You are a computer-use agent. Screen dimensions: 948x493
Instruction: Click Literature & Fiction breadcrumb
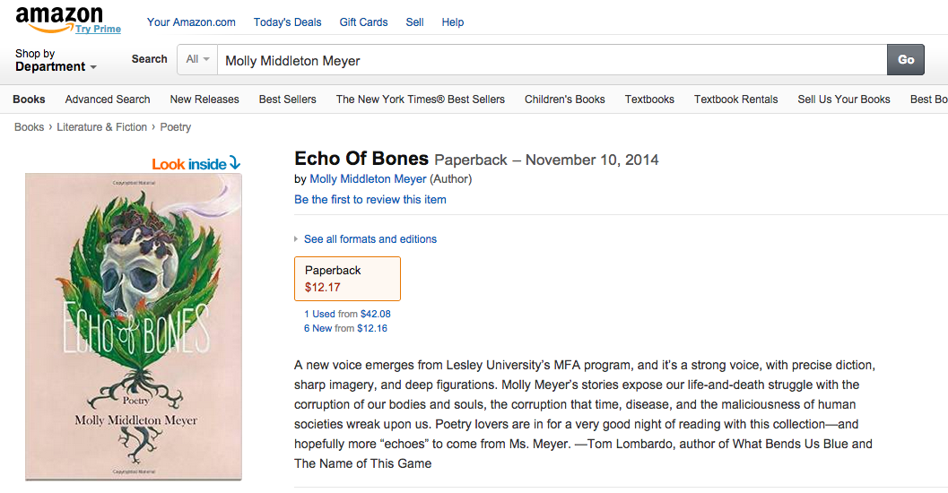coord(101,127)
